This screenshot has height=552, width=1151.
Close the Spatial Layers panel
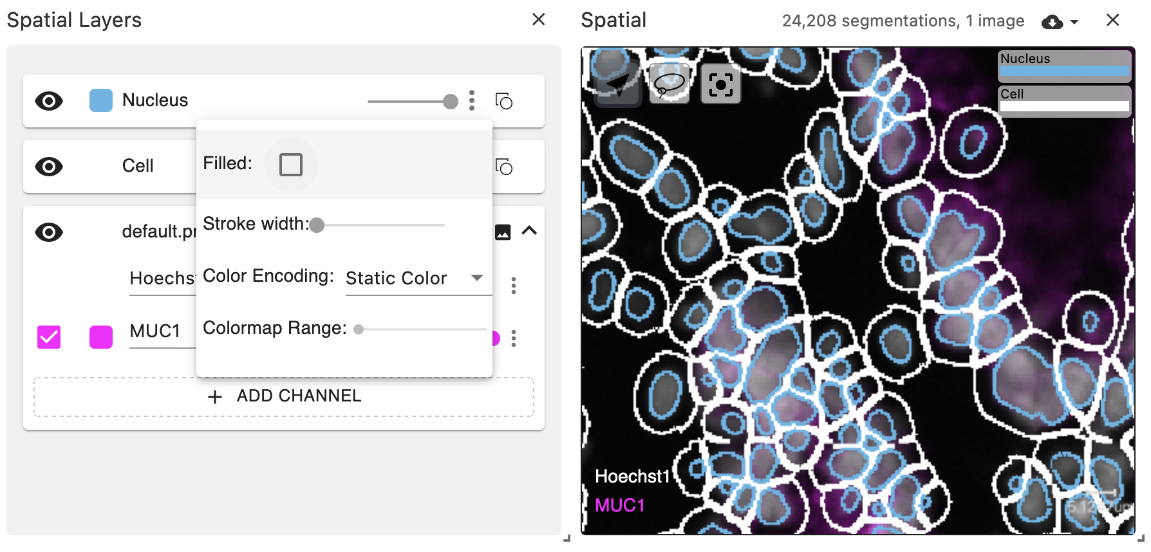538,19
